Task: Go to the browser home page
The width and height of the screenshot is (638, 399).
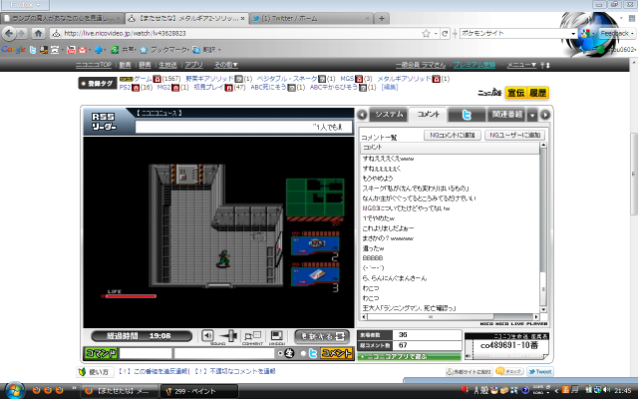Action: coord(38,33)
